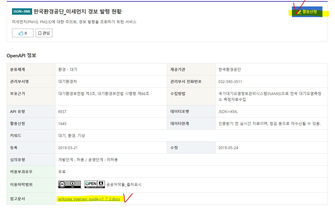
Task: Click the OPEN 공공누리 license badge
Action: click(x=95, y=184)
